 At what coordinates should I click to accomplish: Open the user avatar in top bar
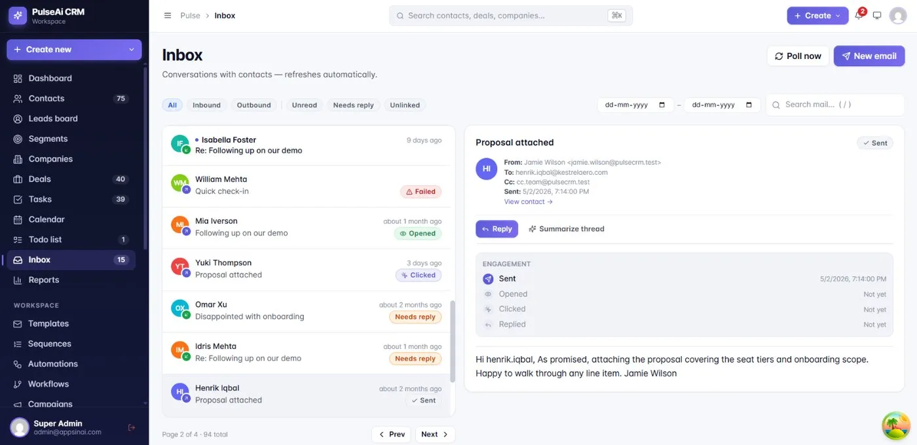coord(898,16)
